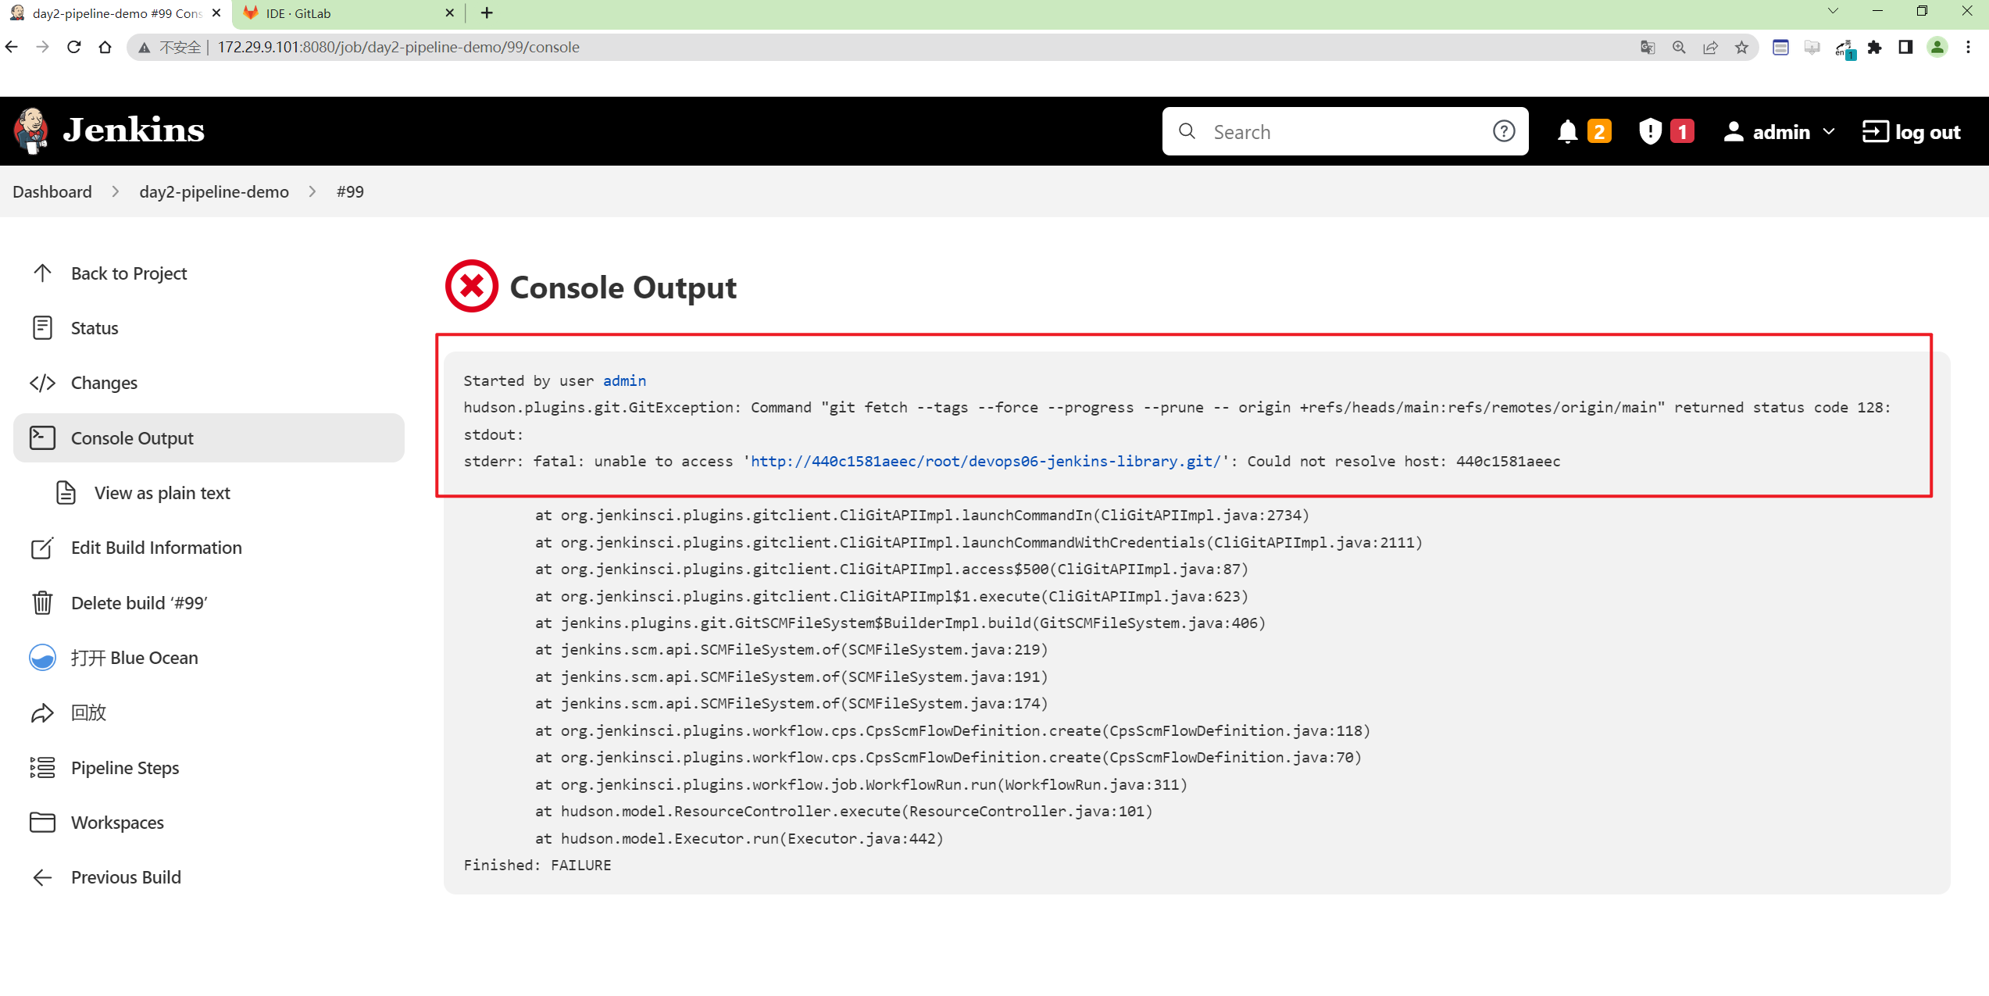The image size is (1989, 996).
Task: Expand the chevron after day2-pipeline-demo breadcrumb
Action: click(312, 192)
